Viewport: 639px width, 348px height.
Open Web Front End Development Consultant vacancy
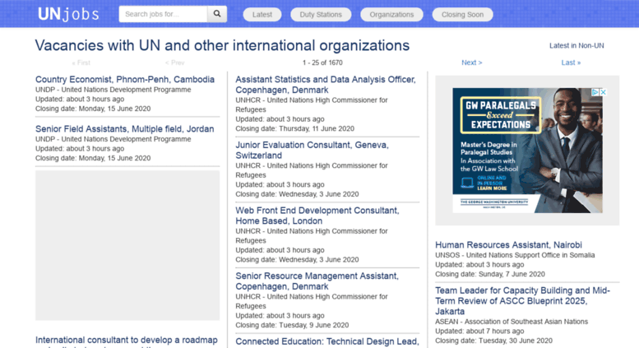click(317, 216)
